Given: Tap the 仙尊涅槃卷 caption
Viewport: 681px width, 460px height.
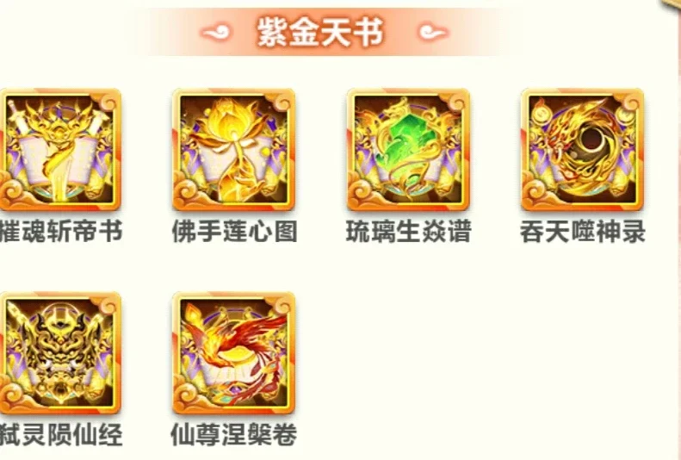Looking at the screenshot, I should point(234,434).
